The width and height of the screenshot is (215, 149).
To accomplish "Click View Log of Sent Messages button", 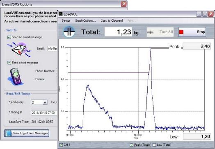I will click(27, 133).
